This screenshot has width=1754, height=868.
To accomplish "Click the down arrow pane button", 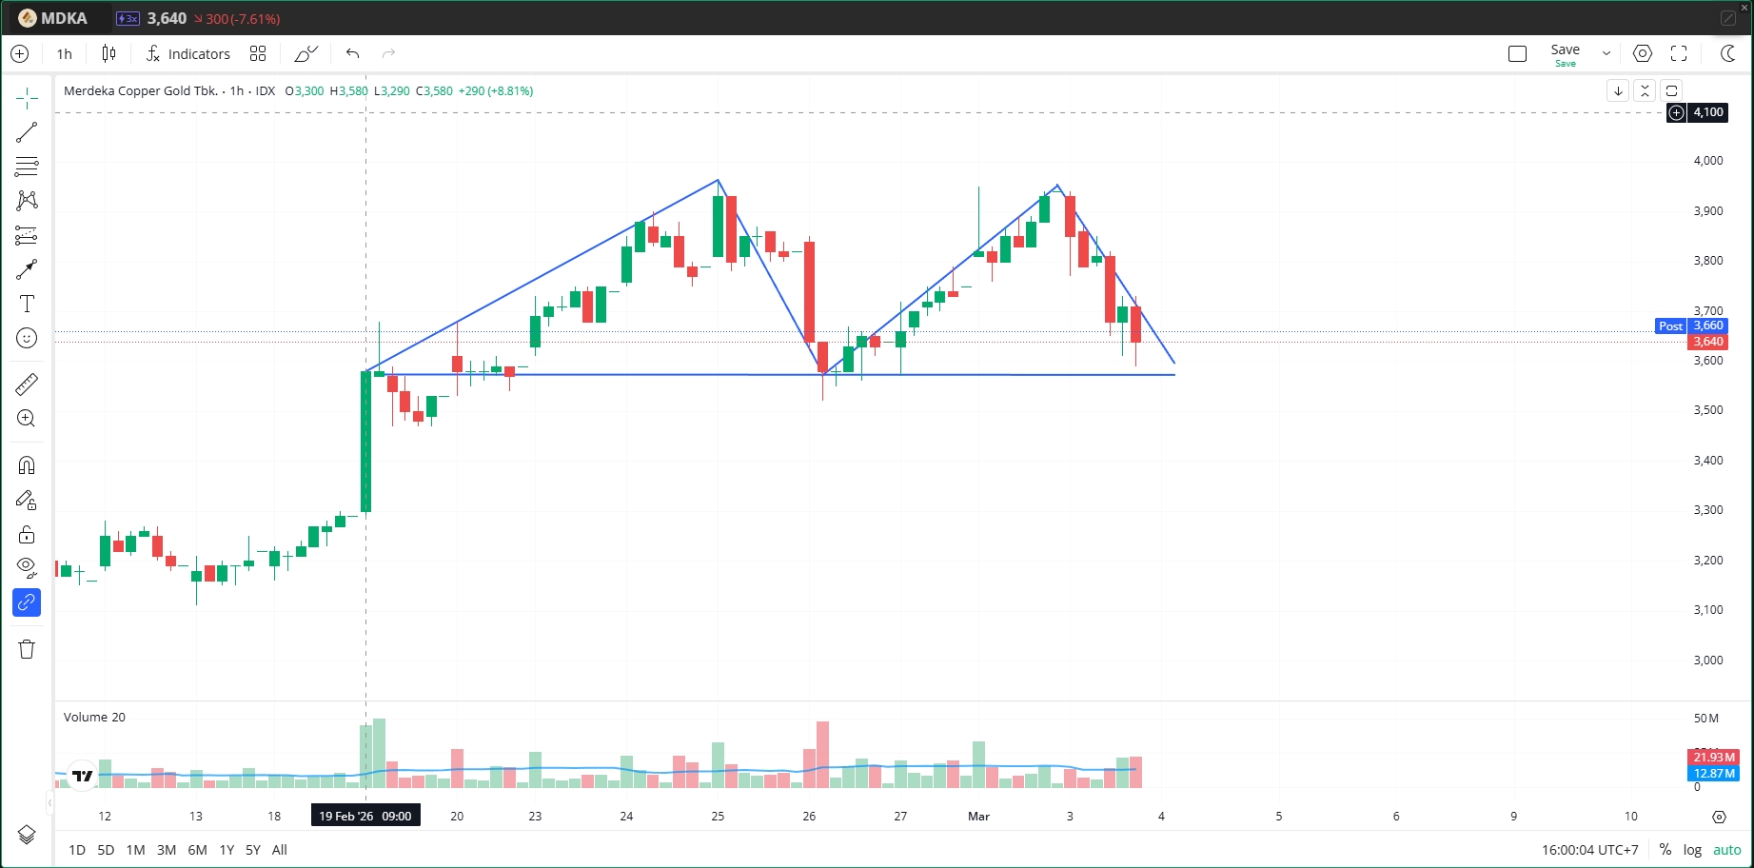I will pos(1618,91).
